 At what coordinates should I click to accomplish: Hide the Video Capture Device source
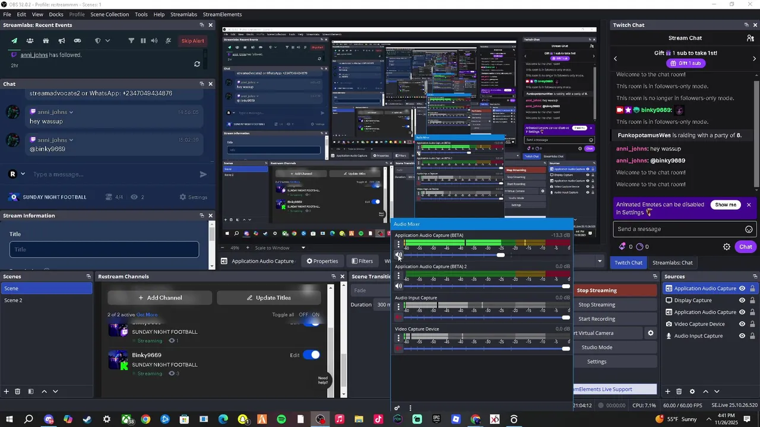click(742, 324)
